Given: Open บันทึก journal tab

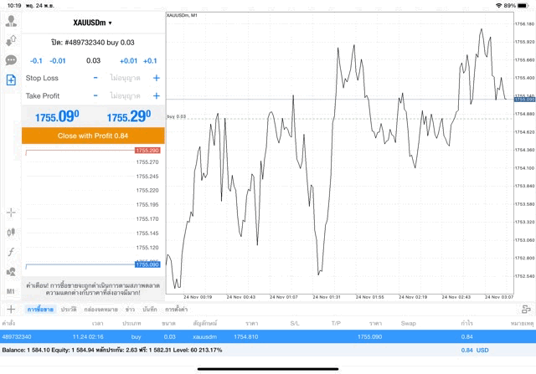Looking at the screenshot, I should click(150, 310).
